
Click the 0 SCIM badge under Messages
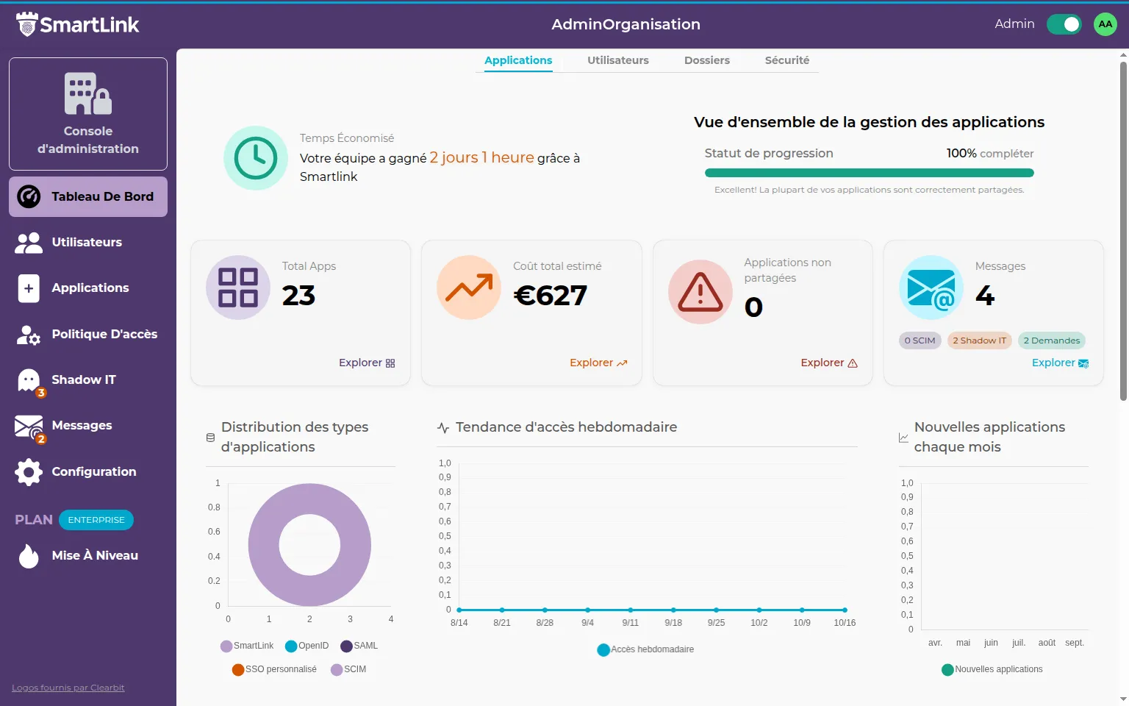[920, 340]
